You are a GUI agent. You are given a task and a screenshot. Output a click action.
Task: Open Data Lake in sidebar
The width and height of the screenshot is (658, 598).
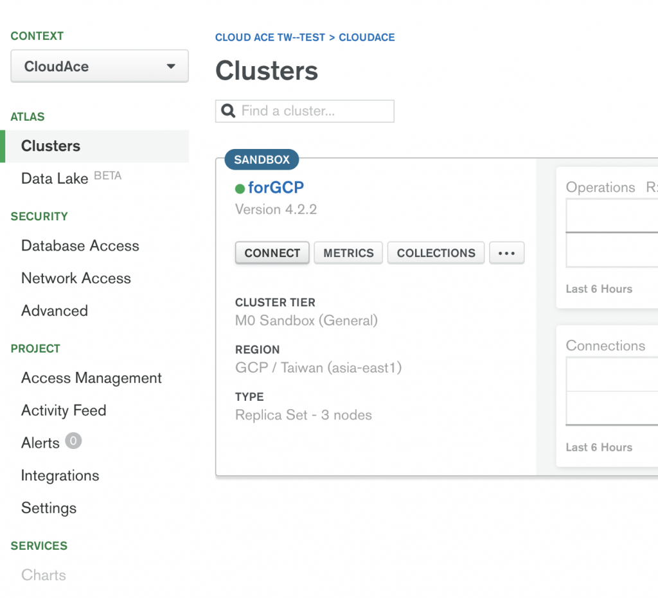click(x=55, y=178)
